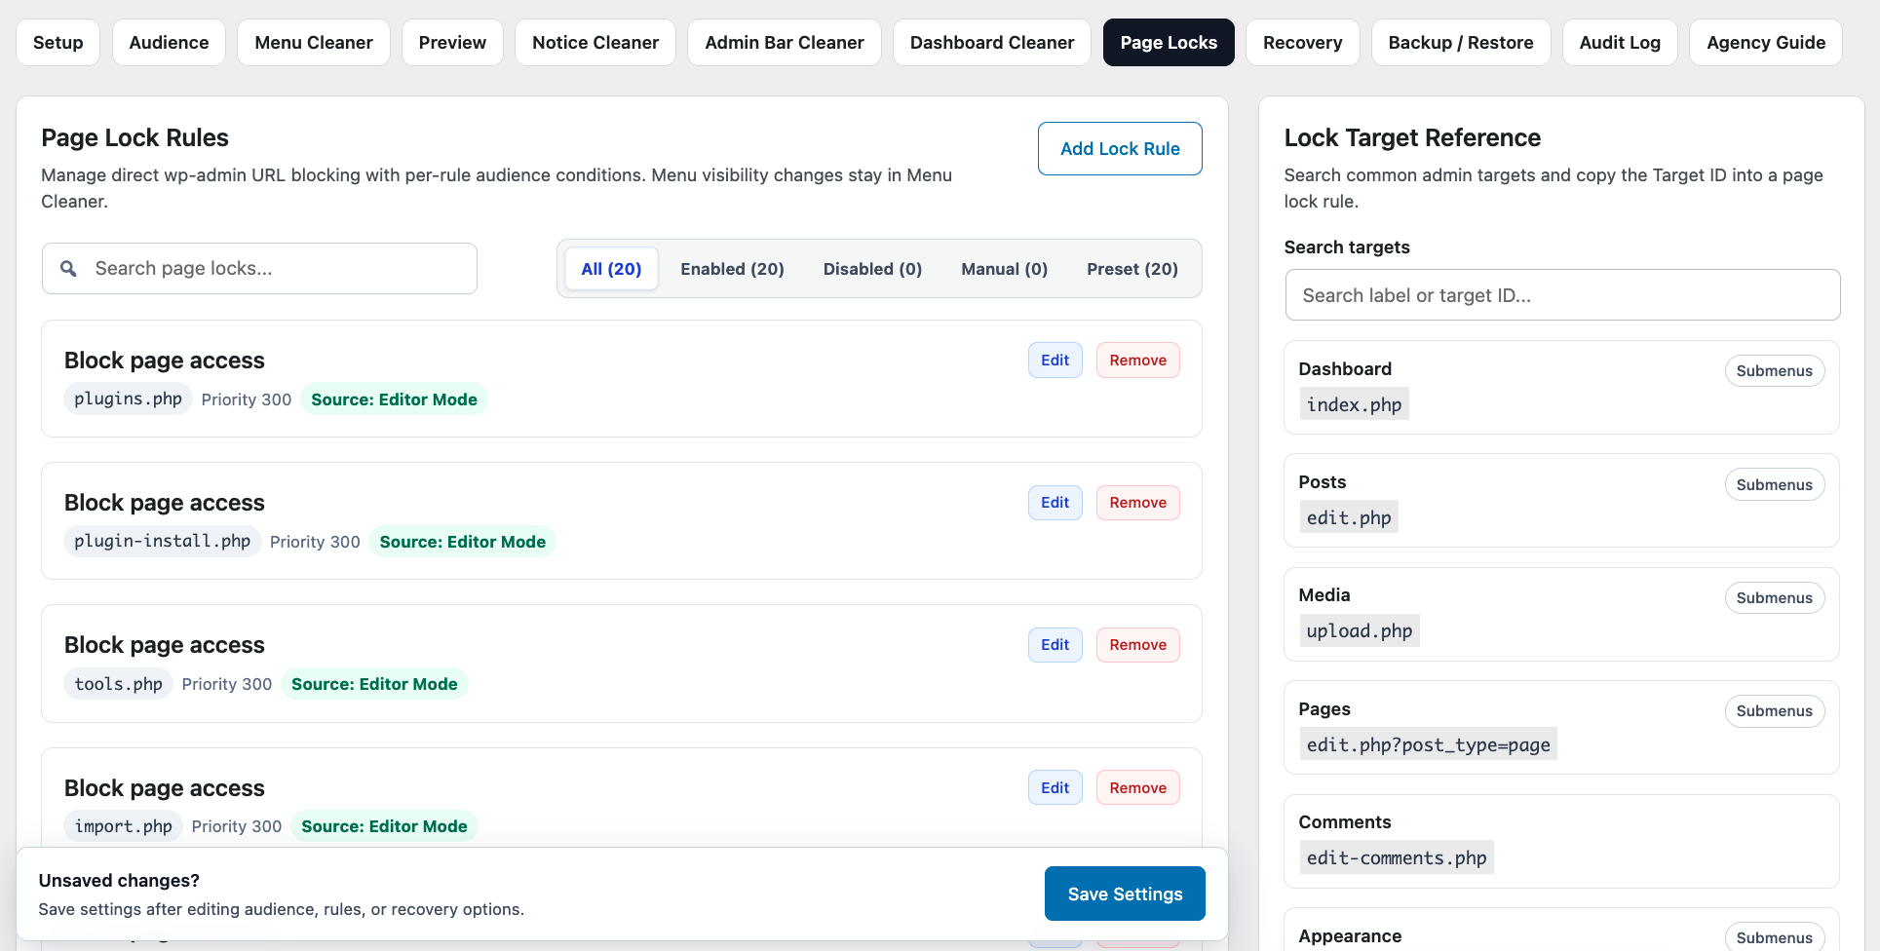1880x951 pixels.
Task: Open the Backup / Restore tab
Action: pyautogui.click(x=1461, y=43)
